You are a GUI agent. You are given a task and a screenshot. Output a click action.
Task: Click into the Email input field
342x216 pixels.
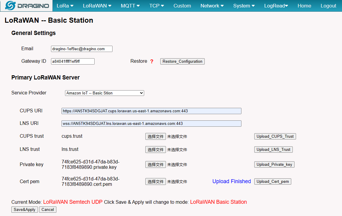tap(81, 49)
